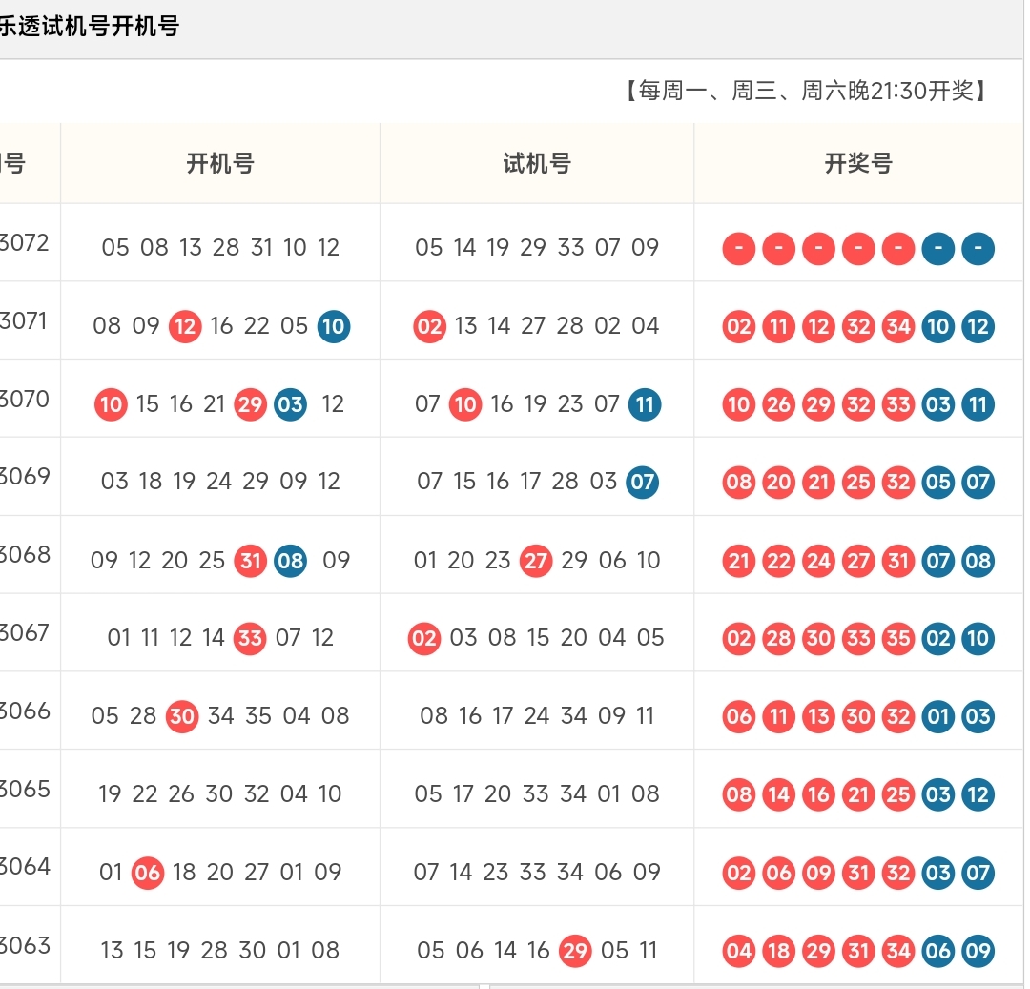Click red ball 35 in row 3067 开奖号
This screenshot has height=989, width=1030.
[898, 638]
